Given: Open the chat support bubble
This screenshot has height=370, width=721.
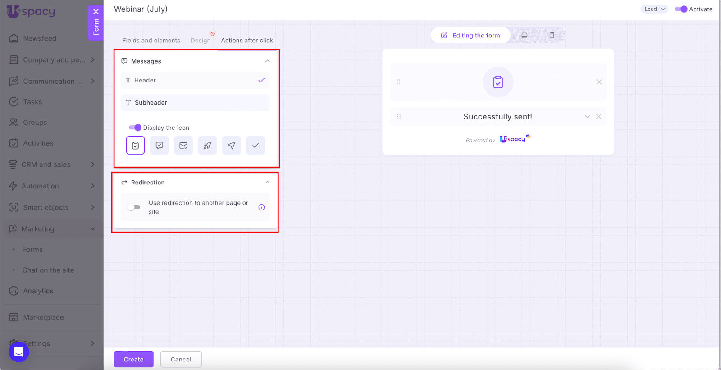Looking at the screenshot, I should [x=19, y=352].
